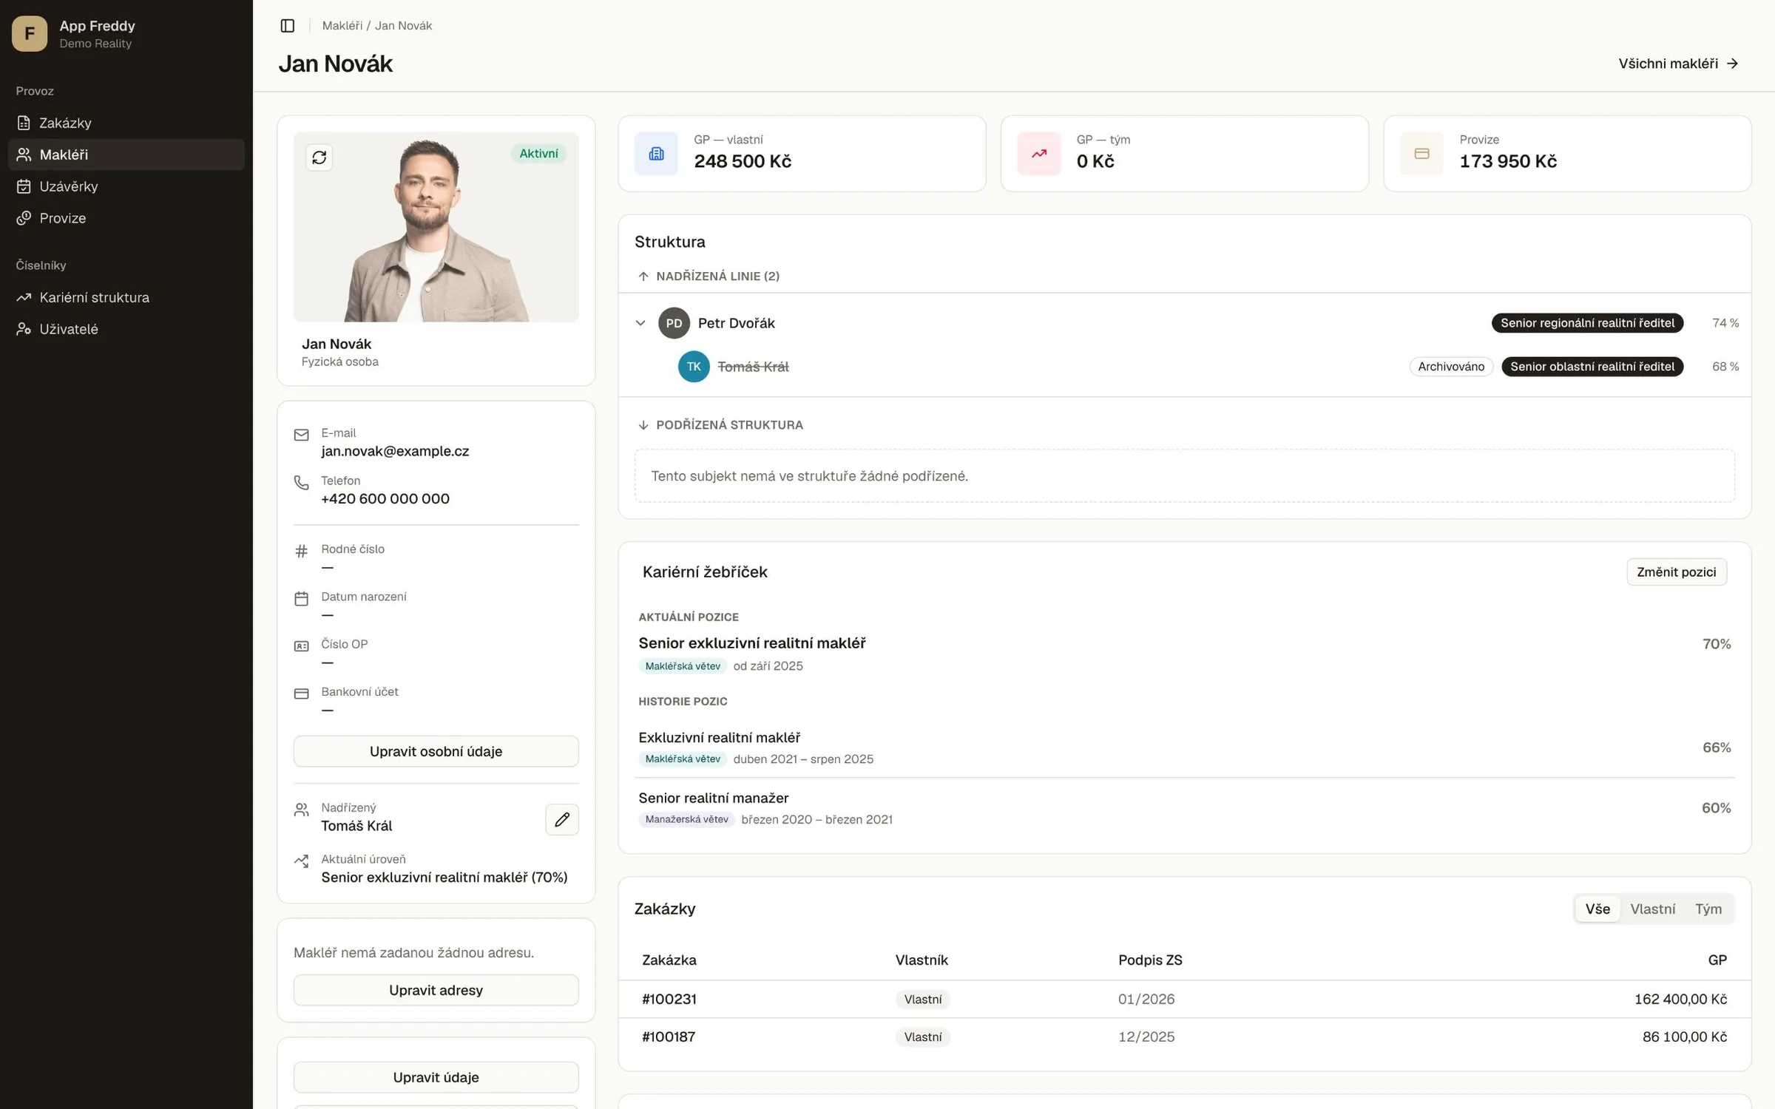
Task: Click the GP tým trend icon
Action: tap(1039, 154)
